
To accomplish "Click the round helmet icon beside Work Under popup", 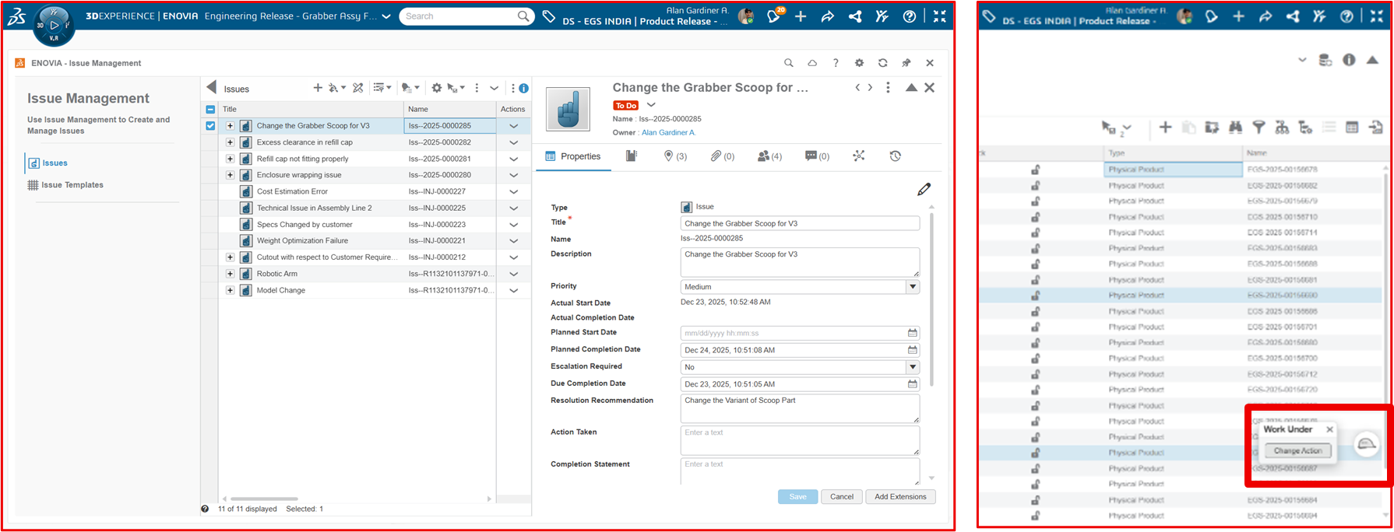I will click(x=1367, y=444).
